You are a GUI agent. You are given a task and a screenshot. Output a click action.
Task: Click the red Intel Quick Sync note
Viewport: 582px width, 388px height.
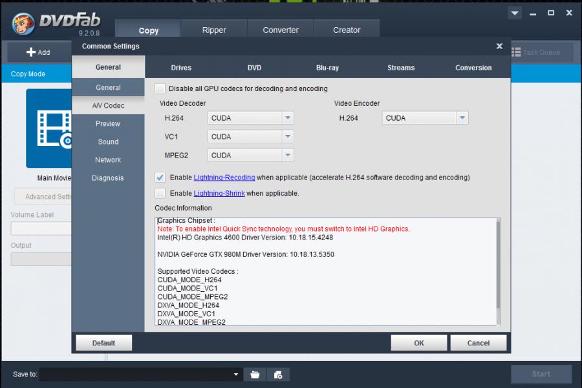click(x=284, y=229)
